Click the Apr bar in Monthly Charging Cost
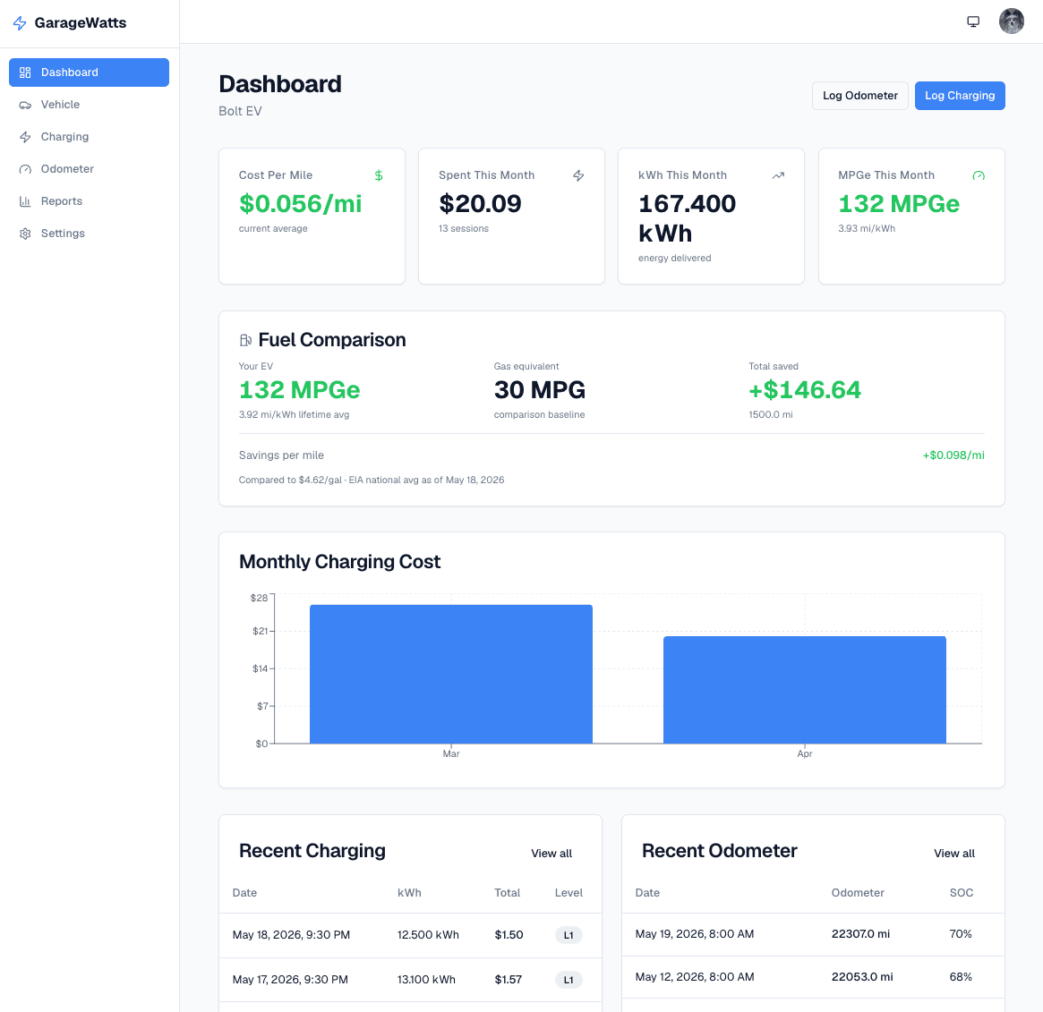This screenshot has height=1012, width=1043. pos(804,690)
